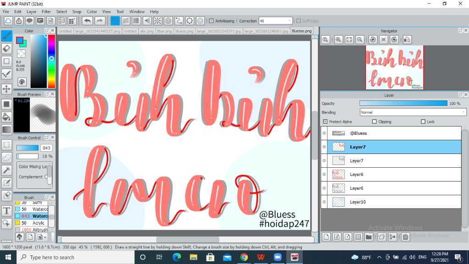Enable radial snap
The width and height of the screenshot is (469, 264).
(x=158, y=21)
